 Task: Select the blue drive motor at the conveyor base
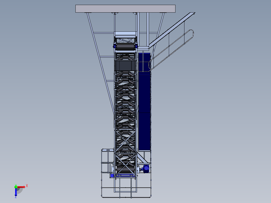(146, 169)
